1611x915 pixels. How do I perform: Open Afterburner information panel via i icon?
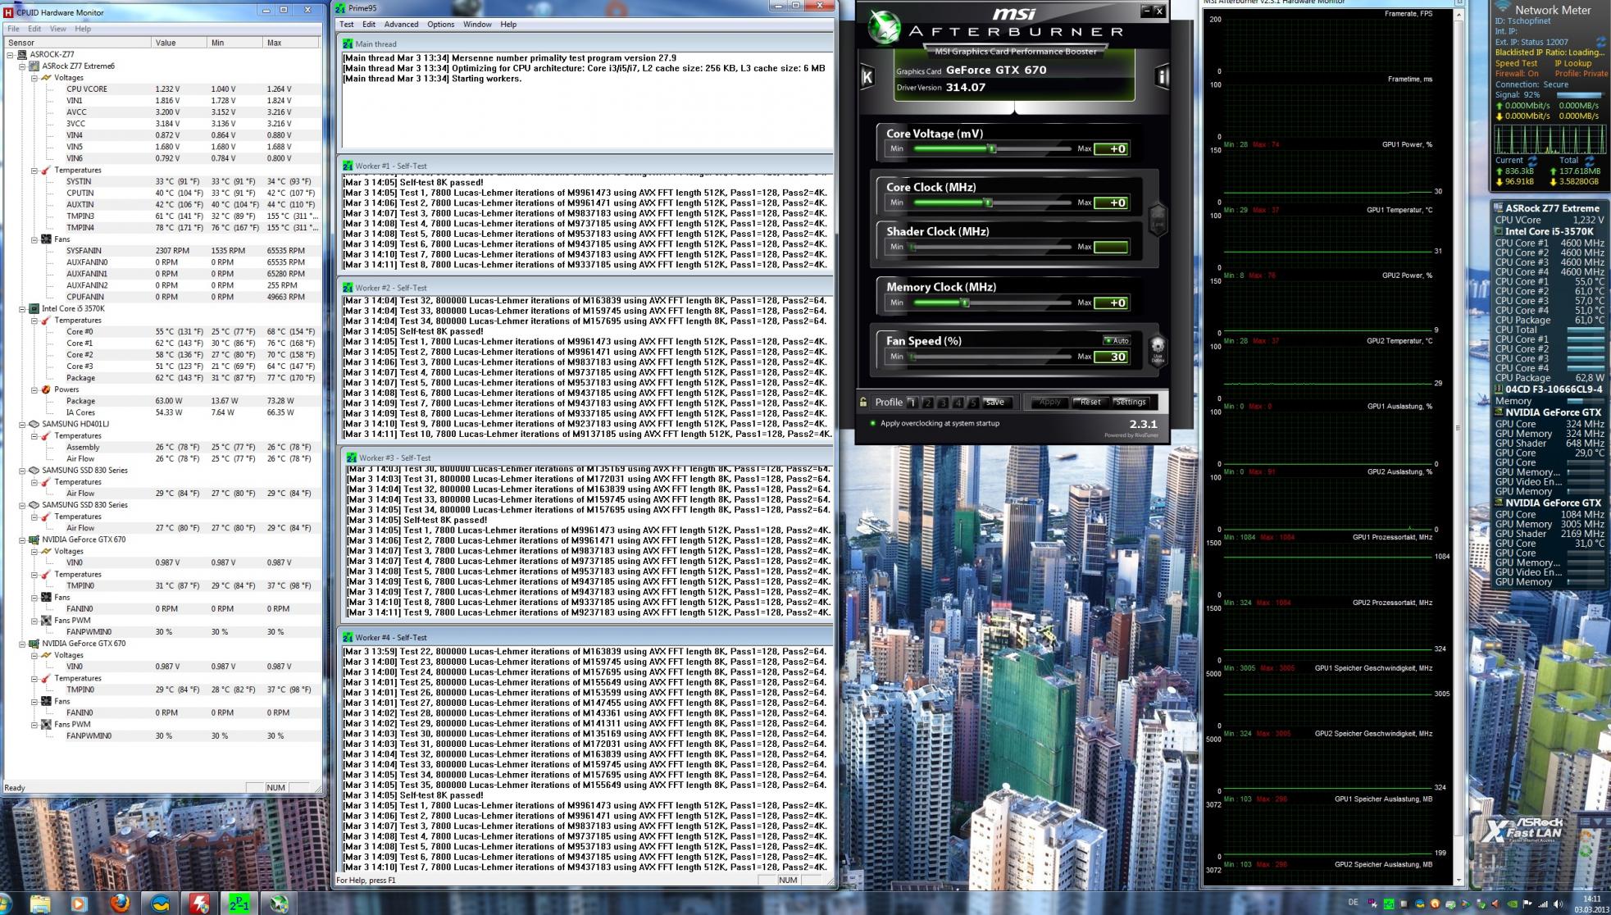click(x=1161, y=77)
